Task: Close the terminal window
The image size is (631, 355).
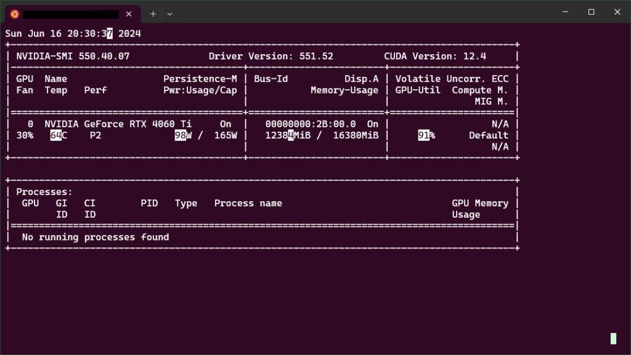Action: 617,12
